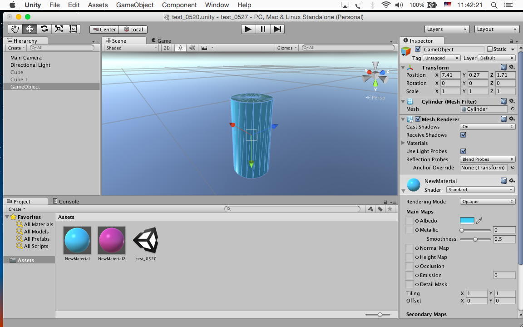This screenshot has height=327, width=523.
Task: Select the Scale tool
Action: [x=59, y=29]
